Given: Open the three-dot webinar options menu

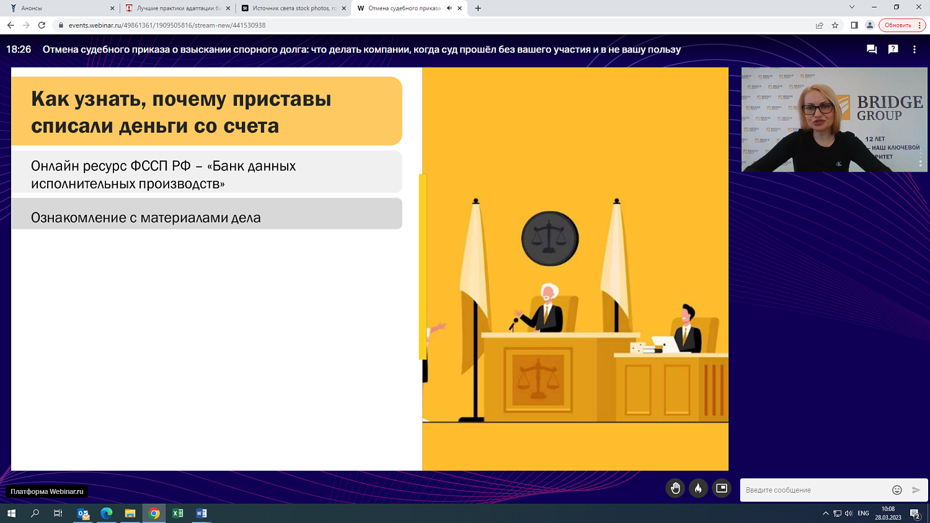Looking at the screenshot, I should pos(913,48).
